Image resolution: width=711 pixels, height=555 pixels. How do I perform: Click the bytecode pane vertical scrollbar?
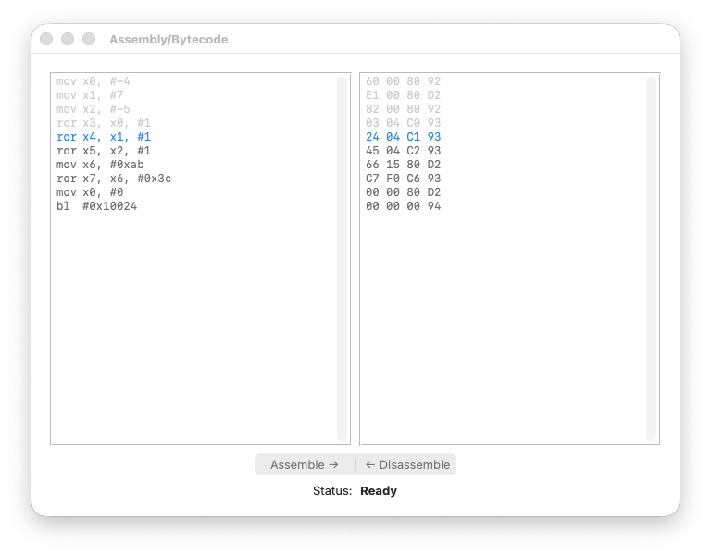click(651, 259)
